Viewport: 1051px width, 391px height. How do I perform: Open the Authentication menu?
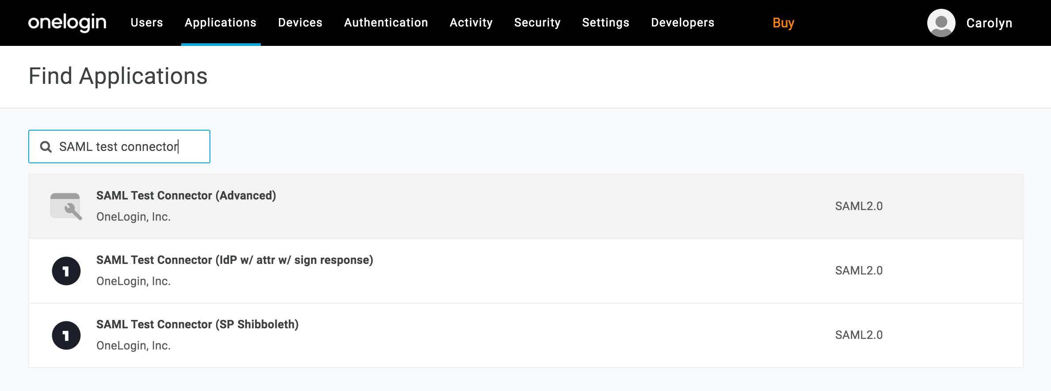(386, 23)
